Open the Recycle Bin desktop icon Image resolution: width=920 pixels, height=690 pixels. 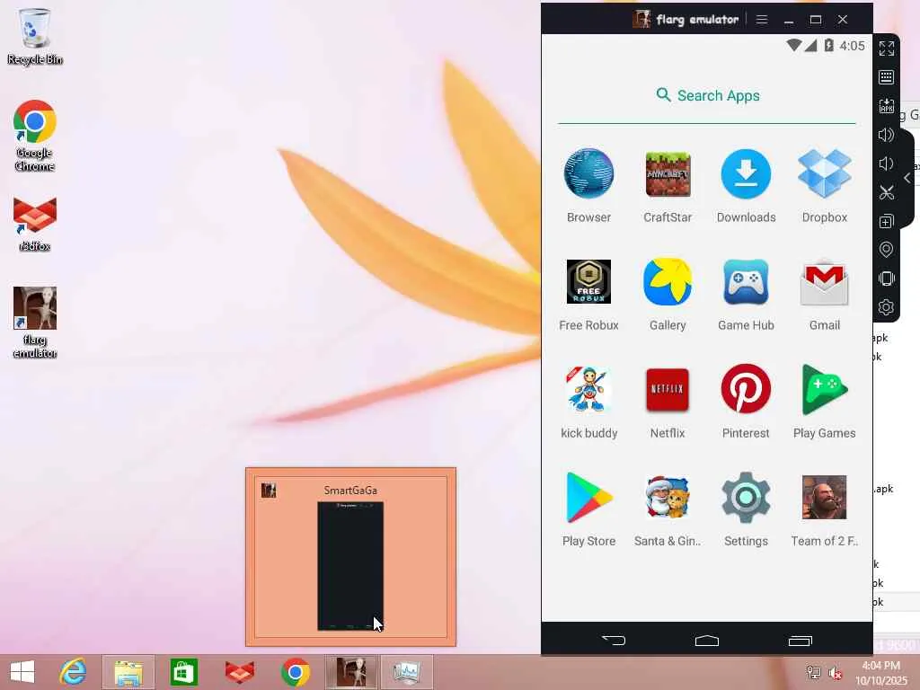[35, 36]
